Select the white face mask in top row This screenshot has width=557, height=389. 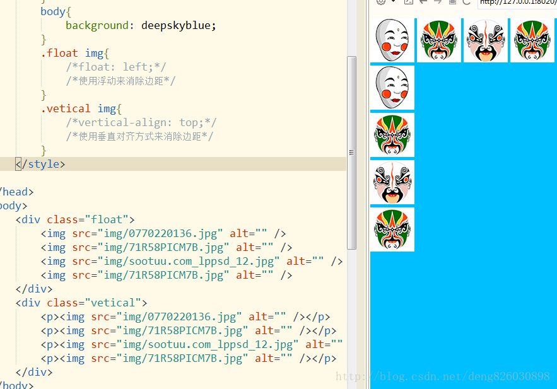click(x=392, y=40)
